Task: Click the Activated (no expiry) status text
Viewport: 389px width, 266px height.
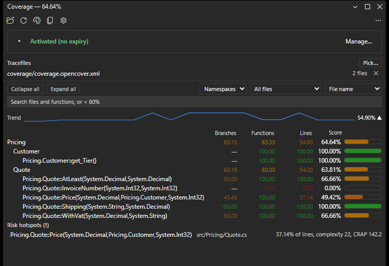Action: (x=59, y=41)
